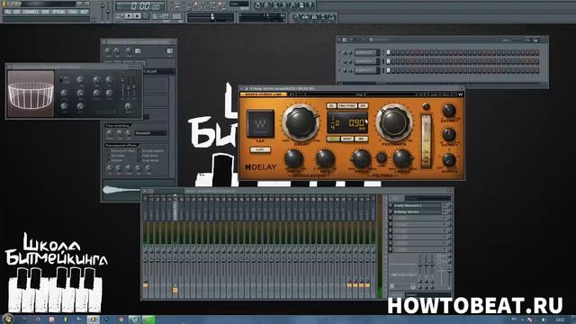Open first channel's name button in step sequencer

pos(366,53)
